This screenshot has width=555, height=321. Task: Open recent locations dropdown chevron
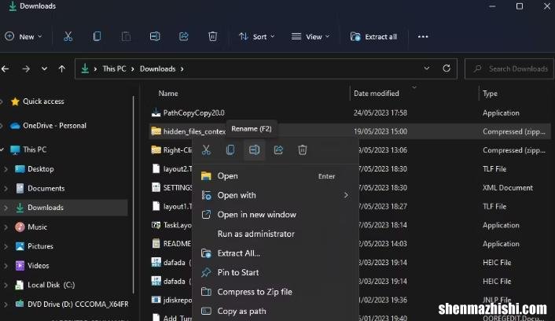click(x=44, y=68)
